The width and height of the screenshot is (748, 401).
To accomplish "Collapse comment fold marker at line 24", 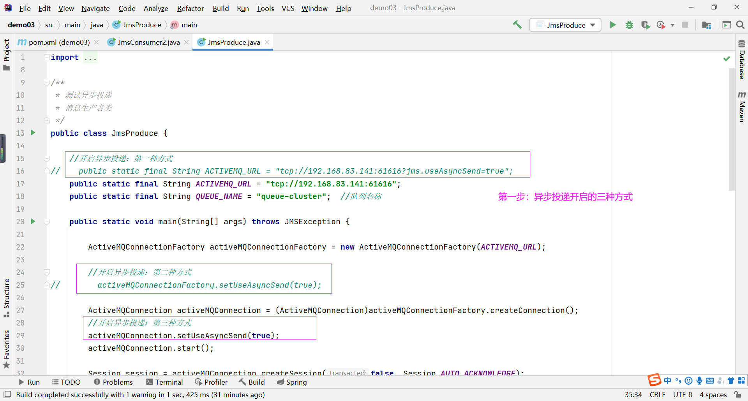I will pos(47,272).
